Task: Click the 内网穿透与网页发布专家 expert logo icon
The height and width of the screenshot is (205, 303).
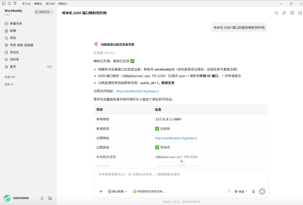Action: click(x=96, y=44)
